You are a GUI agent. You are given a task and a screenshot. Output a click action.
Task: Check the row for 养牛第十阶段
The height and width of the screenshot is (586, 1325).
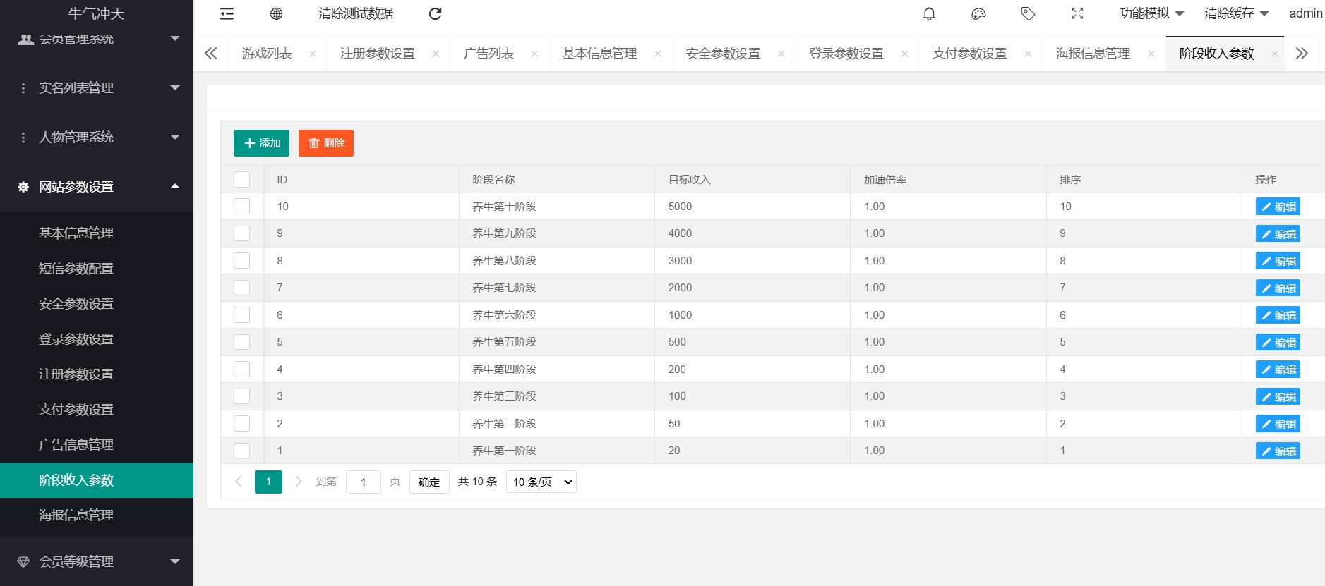(241, 207)
